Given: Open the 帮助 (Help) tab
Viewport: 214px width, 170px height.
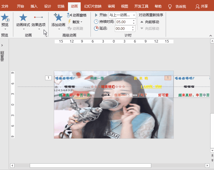Looking at the screenshot, I should click(158, 6).
